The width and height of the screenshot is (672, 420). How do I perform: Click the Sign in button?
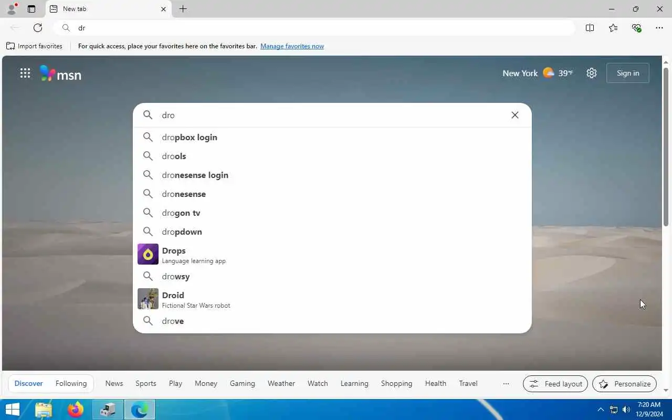[x=628, y=73]
